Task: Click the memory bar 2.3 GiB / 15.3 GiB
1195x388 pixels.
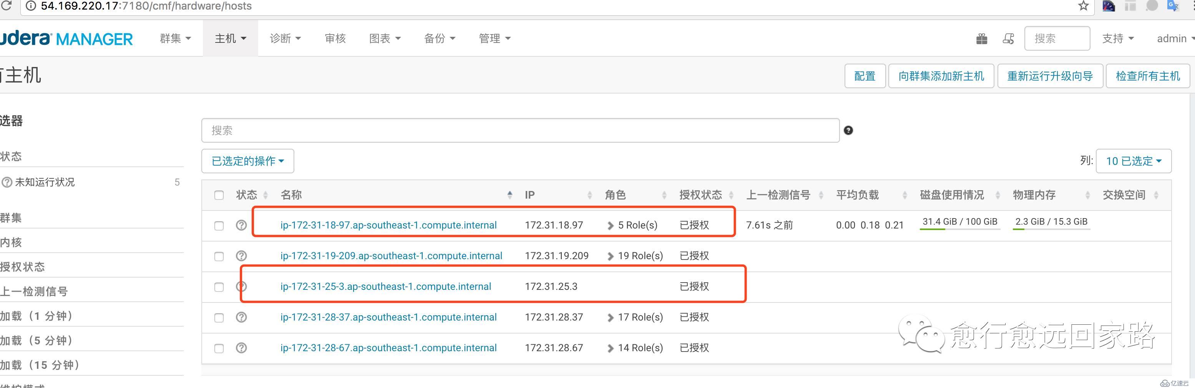Action: pyautogui.click(x=1051, y=223)
